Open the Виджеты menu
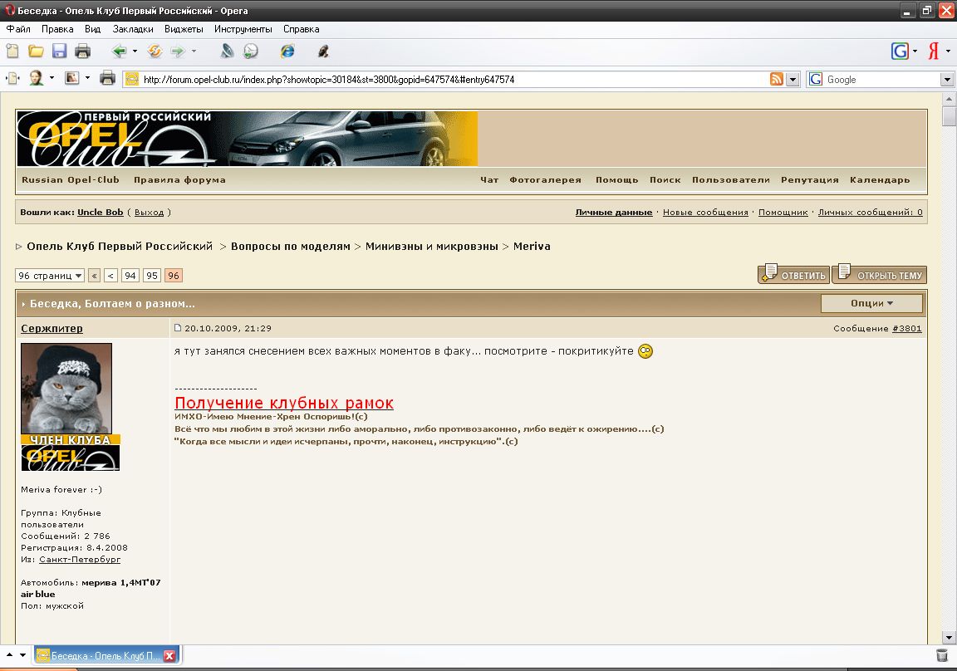Screen dimensions: 957x671 184,29
